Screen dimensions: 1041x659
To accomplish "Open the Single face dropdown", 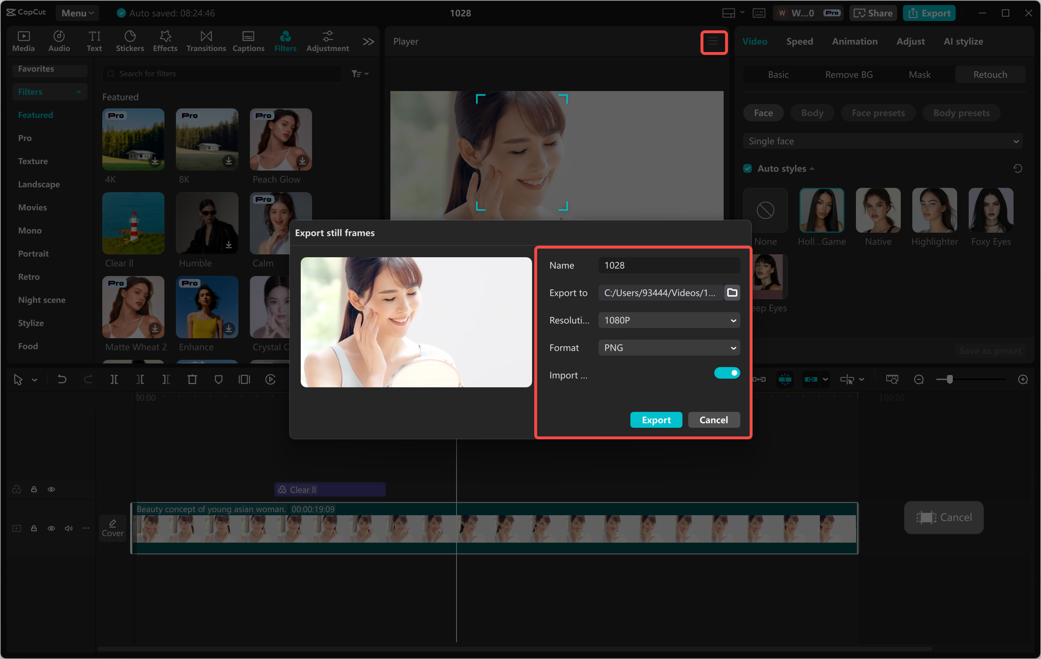I will (x=883, y=141).
